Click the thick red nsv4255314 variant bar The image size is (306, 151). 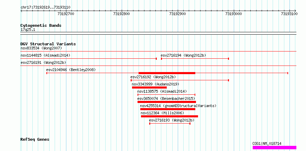(x=168, y=109)
